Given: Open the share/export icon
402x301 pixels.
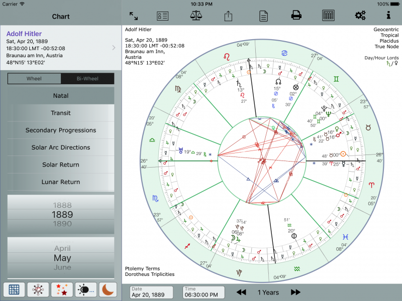Looking at the screenshot, I should [x=228, y=15].
